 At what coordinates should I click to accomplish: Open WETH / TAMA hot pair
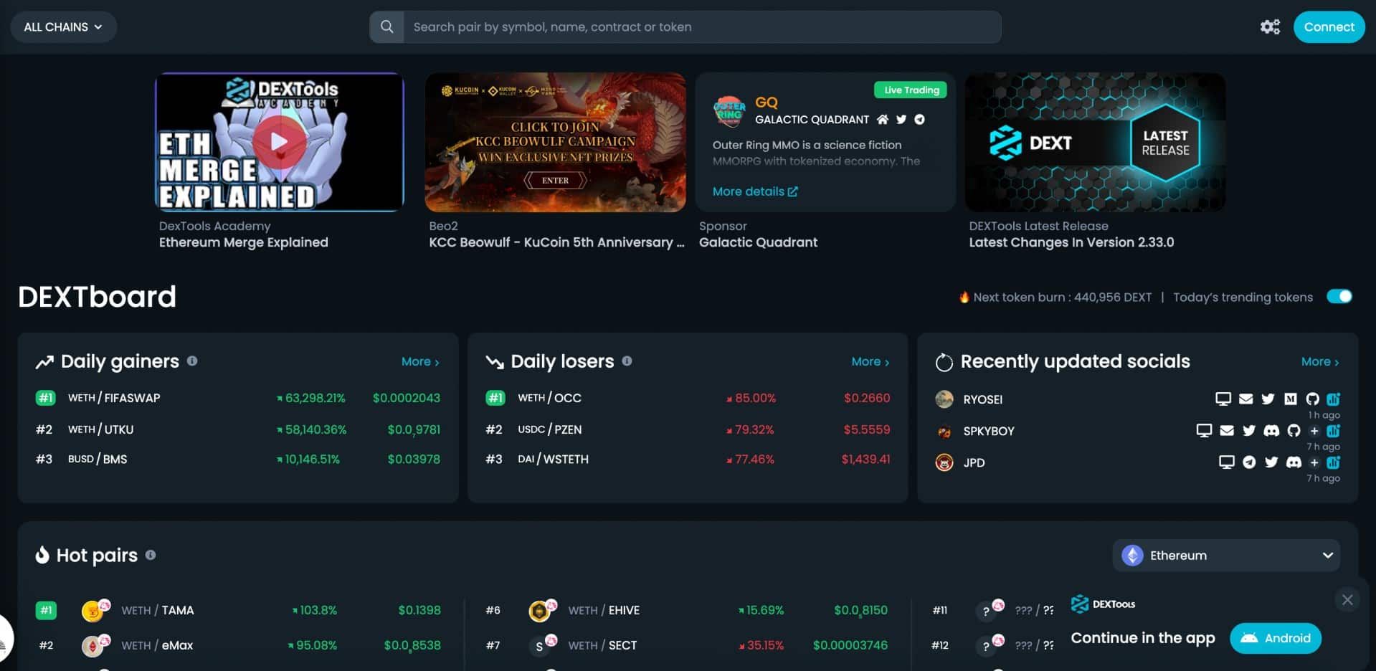[x=238, y=610]
